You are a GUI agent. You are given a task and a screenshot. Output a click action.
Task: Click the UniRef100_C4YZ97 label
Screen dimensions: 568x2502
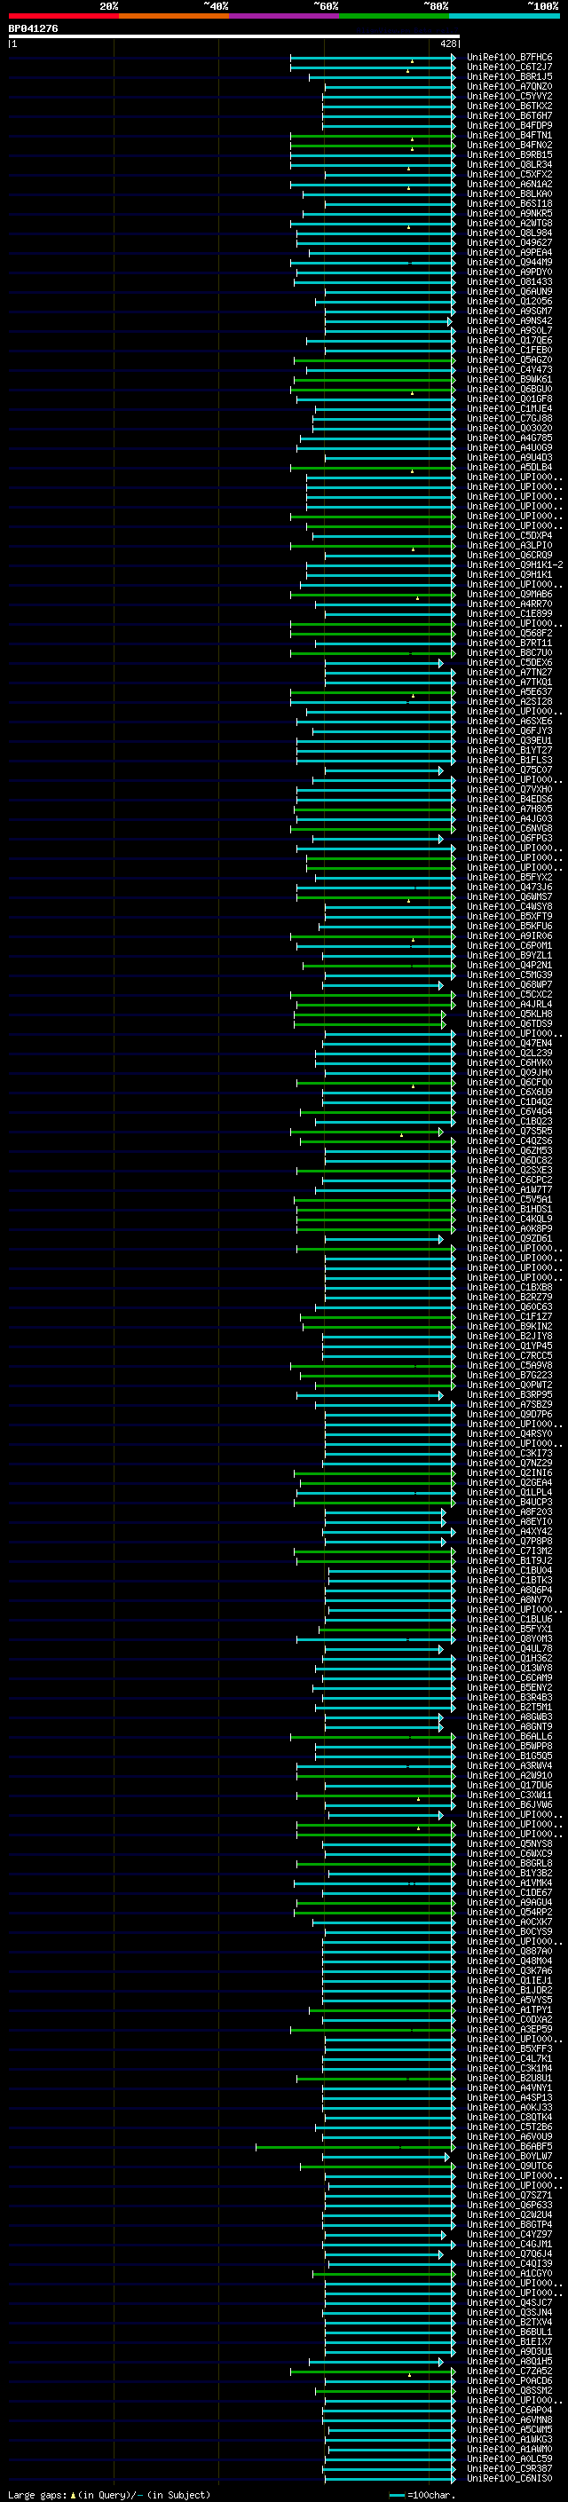[509, 2234]
